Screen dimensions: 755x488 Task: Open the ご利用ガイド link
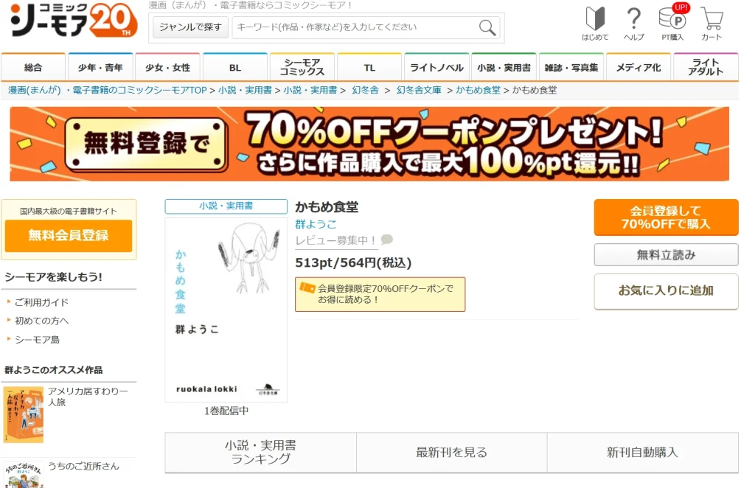click(41, 302)
